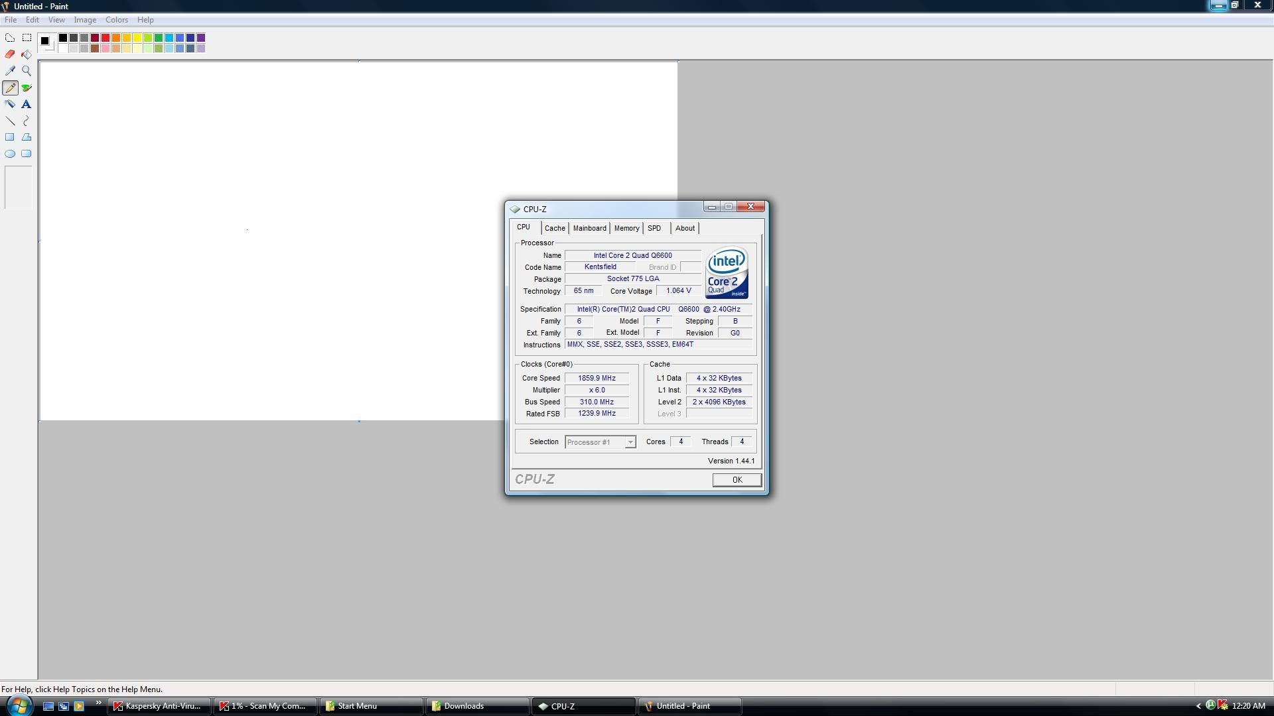Click the taskbar clock showing 12:20 AM
The width and height of the screenshot is (1274, 716).
click(x=1248, y=706)
